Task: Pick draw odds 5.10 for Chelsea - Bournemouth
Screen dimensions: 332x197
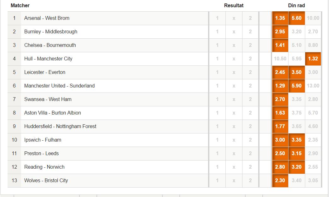Action: 296,45
